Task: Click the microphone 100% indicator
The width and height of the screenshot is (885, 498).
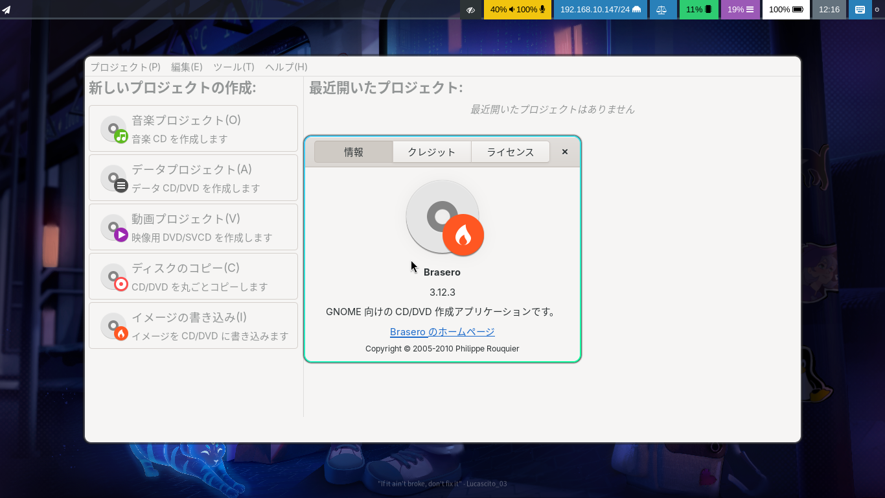Action: click(531, 10)
